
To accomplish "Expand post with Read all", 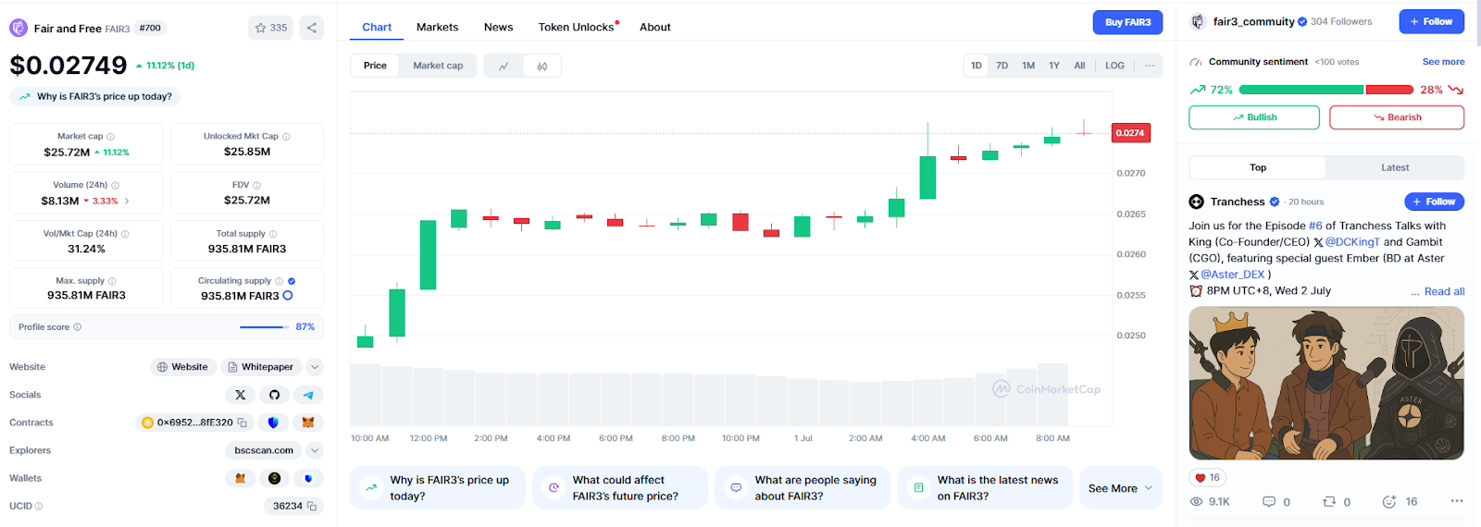I will (x=1444, y=291).
